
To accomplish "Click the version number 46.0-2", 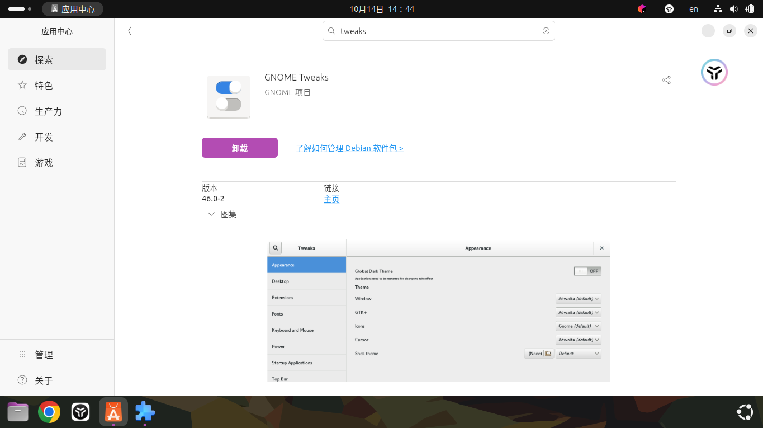I will (213, 199).
